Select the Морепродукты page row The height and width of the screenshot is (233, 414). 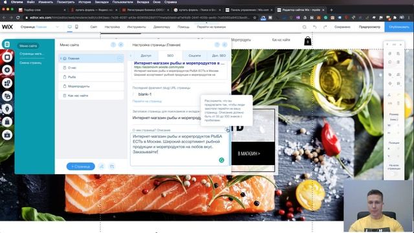[x=91, y=86]
